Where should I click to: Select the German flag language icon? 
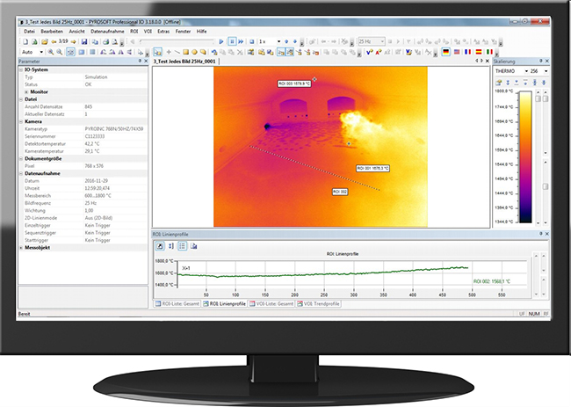point(446,52)
